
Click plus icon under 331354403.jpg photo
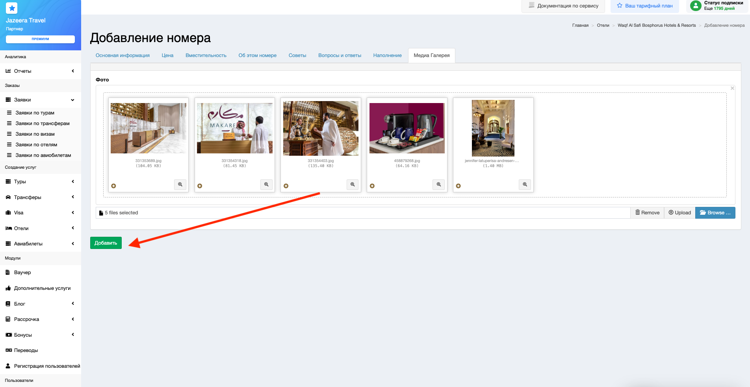(286, 186)
